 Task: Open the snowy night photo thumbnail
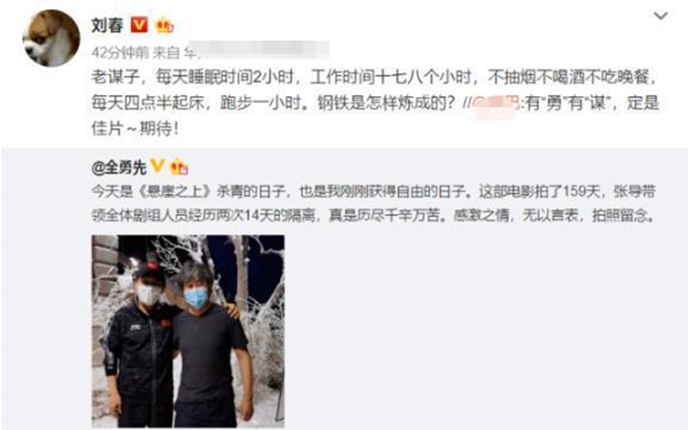(188, 331)
